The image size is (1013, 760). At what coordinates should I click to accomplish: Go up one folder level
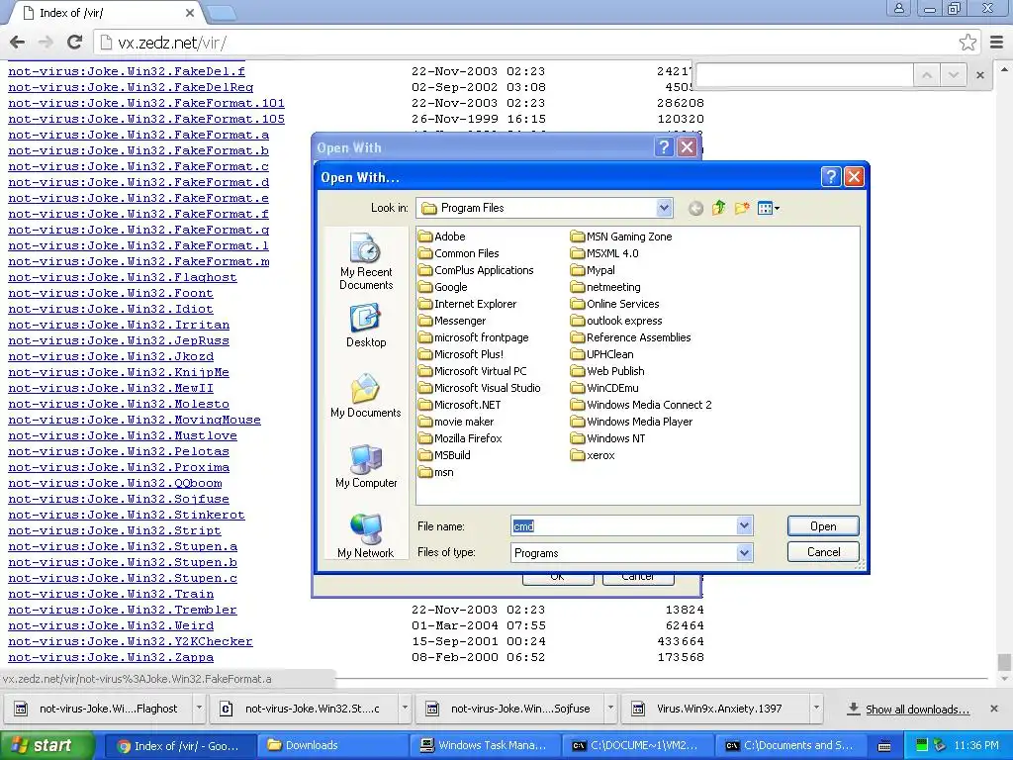[x=718, y=208]
